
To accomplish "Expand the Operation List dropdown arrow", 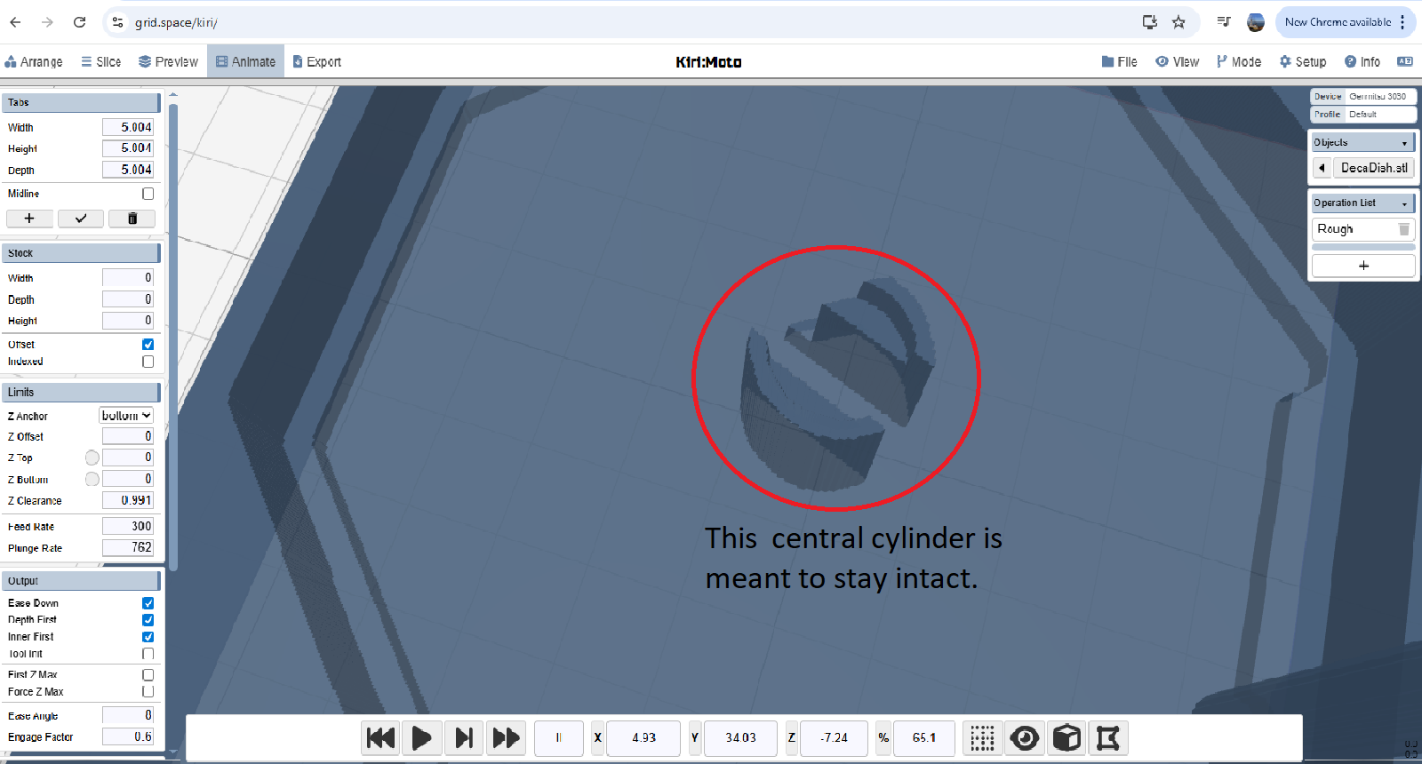I will [x=1404, y=203].
